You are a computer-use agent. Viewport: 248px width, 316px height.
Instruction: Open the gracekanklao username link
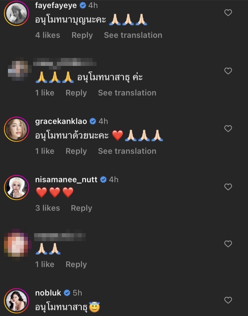coord(61,121)
